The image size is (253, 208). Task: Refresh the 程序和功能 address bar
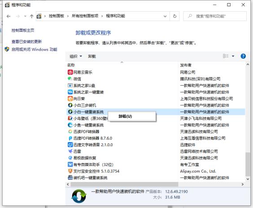point(174,16)
